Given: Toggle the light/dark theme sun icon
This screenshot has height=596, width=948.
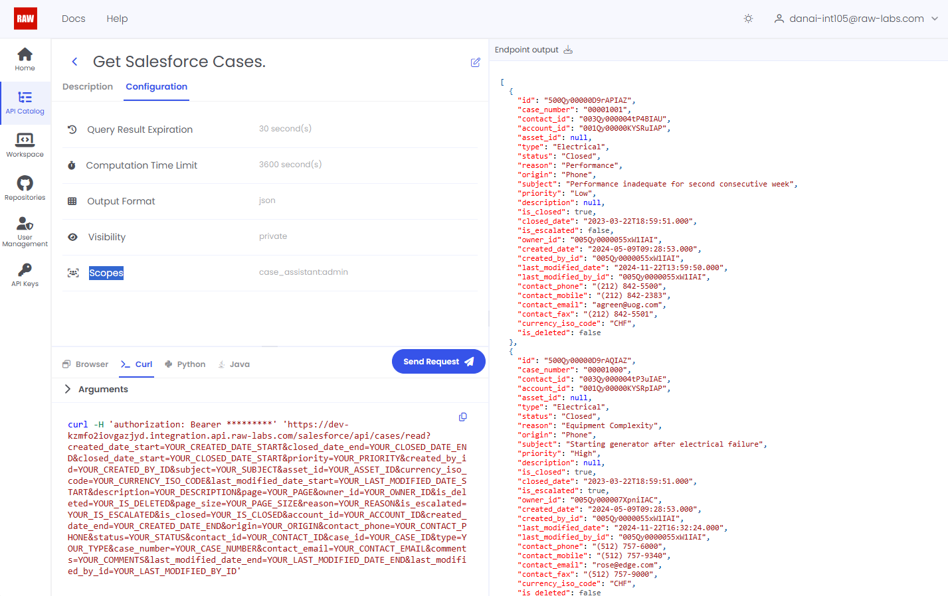Looking at the screenshot, I should click(x=748, y=19).
